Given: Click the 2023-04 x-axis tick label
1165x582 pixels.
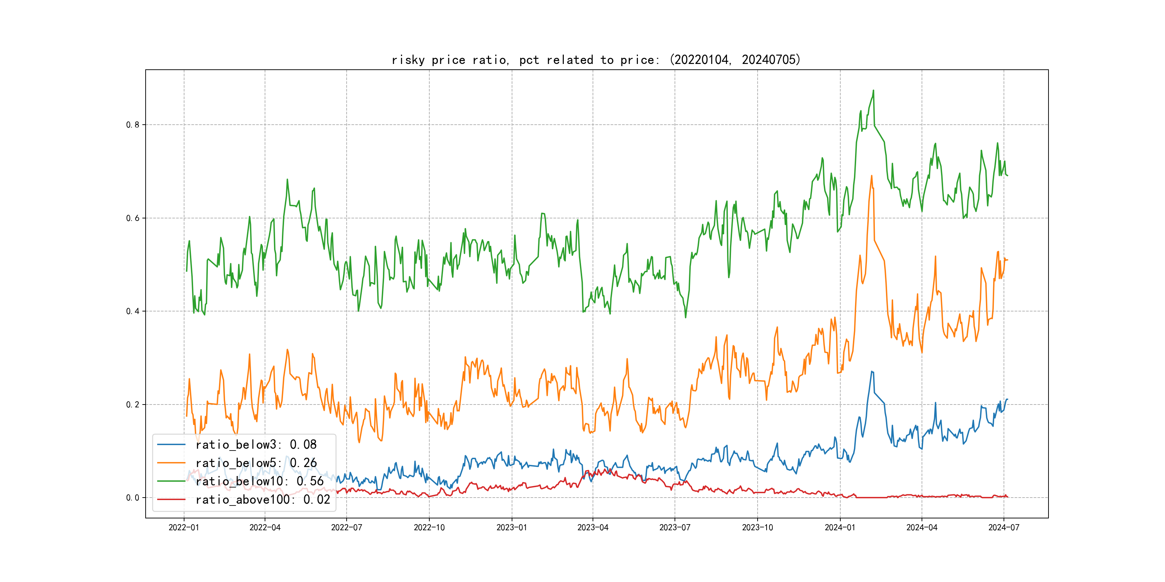Looking at the screenshot, I should 593,527.
